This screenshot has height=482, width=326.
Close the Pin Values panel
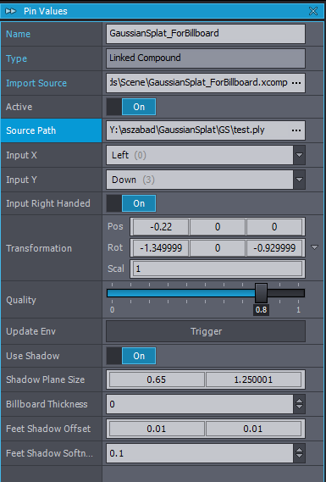(313, 11)
